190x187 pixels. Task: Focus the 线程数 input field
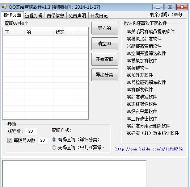[x=31, y=131]
